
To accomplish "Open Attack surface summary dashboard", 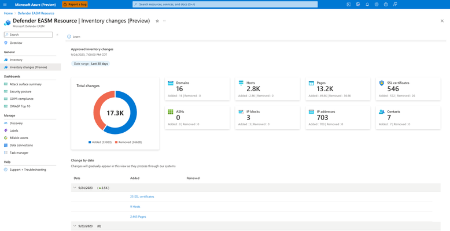I will click(25, 84).
